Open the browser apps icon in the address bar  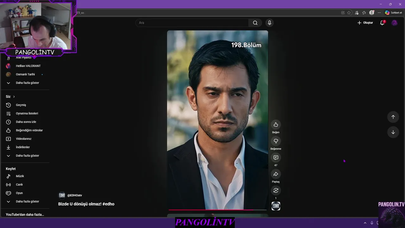[343, 13]
